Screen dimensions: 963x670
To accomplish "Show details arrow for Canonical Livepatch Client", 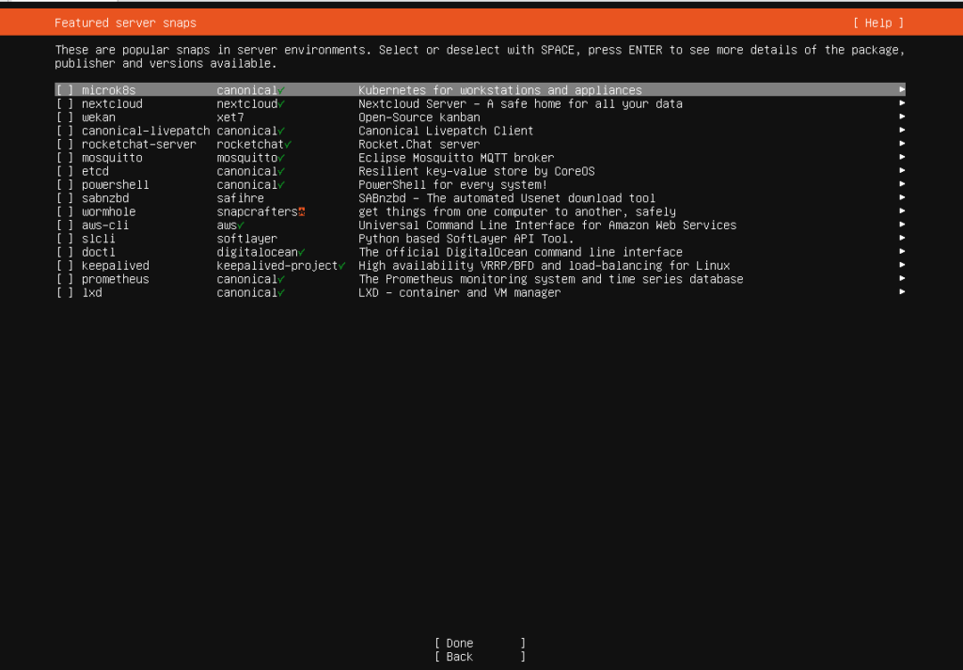I will click(x=902, y=130).
